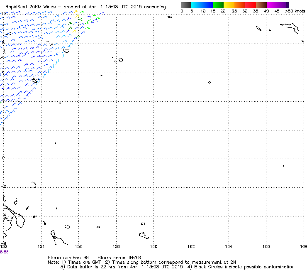Click the longitude axis label 152
Image resolution: width=307 pixels, height=270 pixels.
[4, 246]
